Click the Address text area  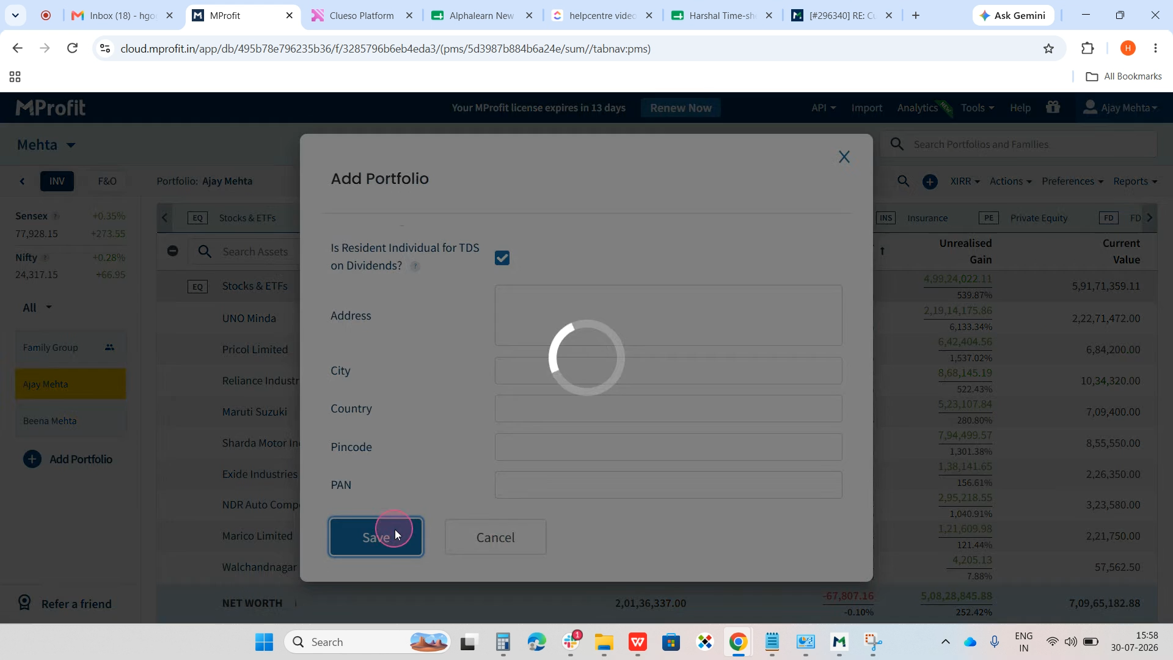(668, 315)
